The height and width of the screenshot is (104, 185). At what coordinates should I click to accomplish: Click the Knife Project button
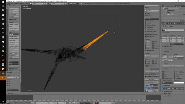[14, 55]
